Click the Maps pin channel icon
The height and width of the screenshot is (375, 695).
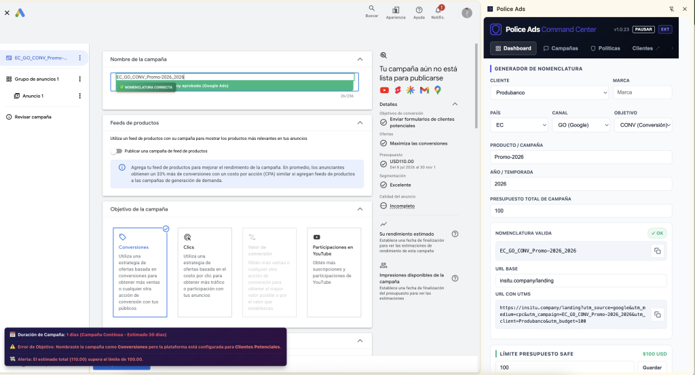[438, 90]
